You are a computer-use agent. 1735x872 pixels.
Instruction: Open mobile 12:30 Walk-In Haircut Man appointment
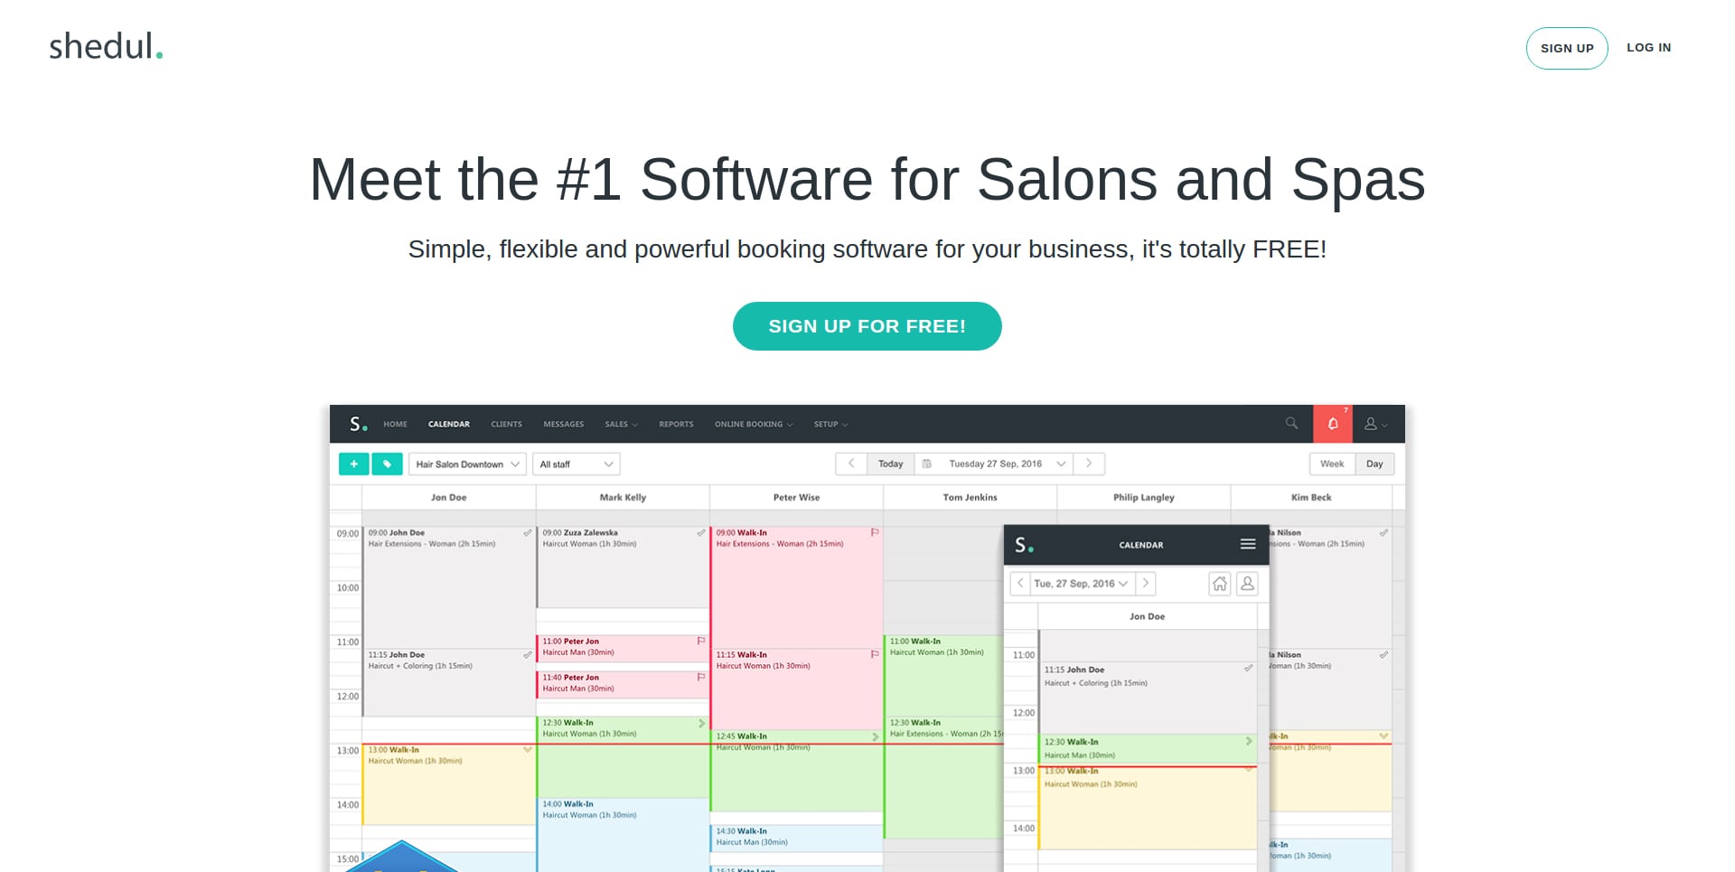[x=1148, y=748]
